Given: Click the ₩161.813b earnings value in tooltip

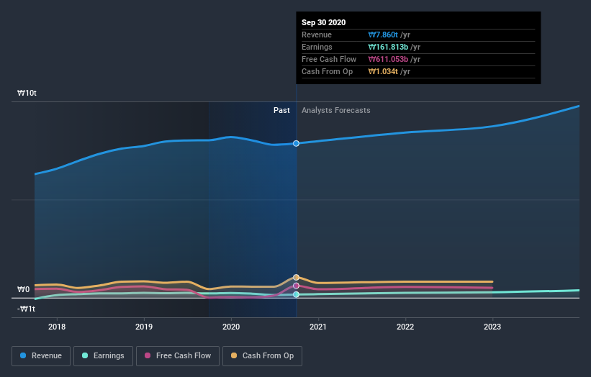Looking at the screenshot, I should [388, 47].
